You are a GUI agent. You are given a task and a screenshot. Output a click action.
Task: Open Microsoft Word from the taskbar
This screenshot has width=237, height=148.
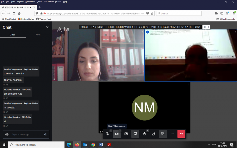pos(101,145)
